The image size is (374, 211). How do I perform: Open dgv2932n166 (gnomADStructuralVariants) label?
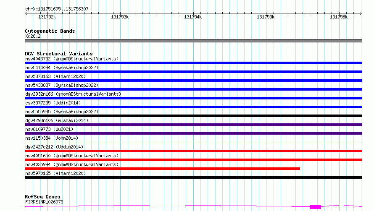[x=73, y=94]
